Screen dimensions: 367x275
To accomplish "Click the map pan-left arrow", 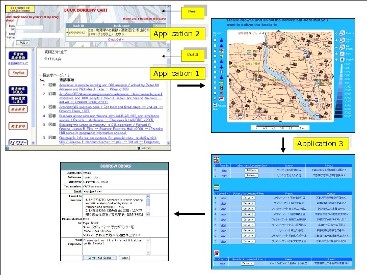I will coord(228,75).
